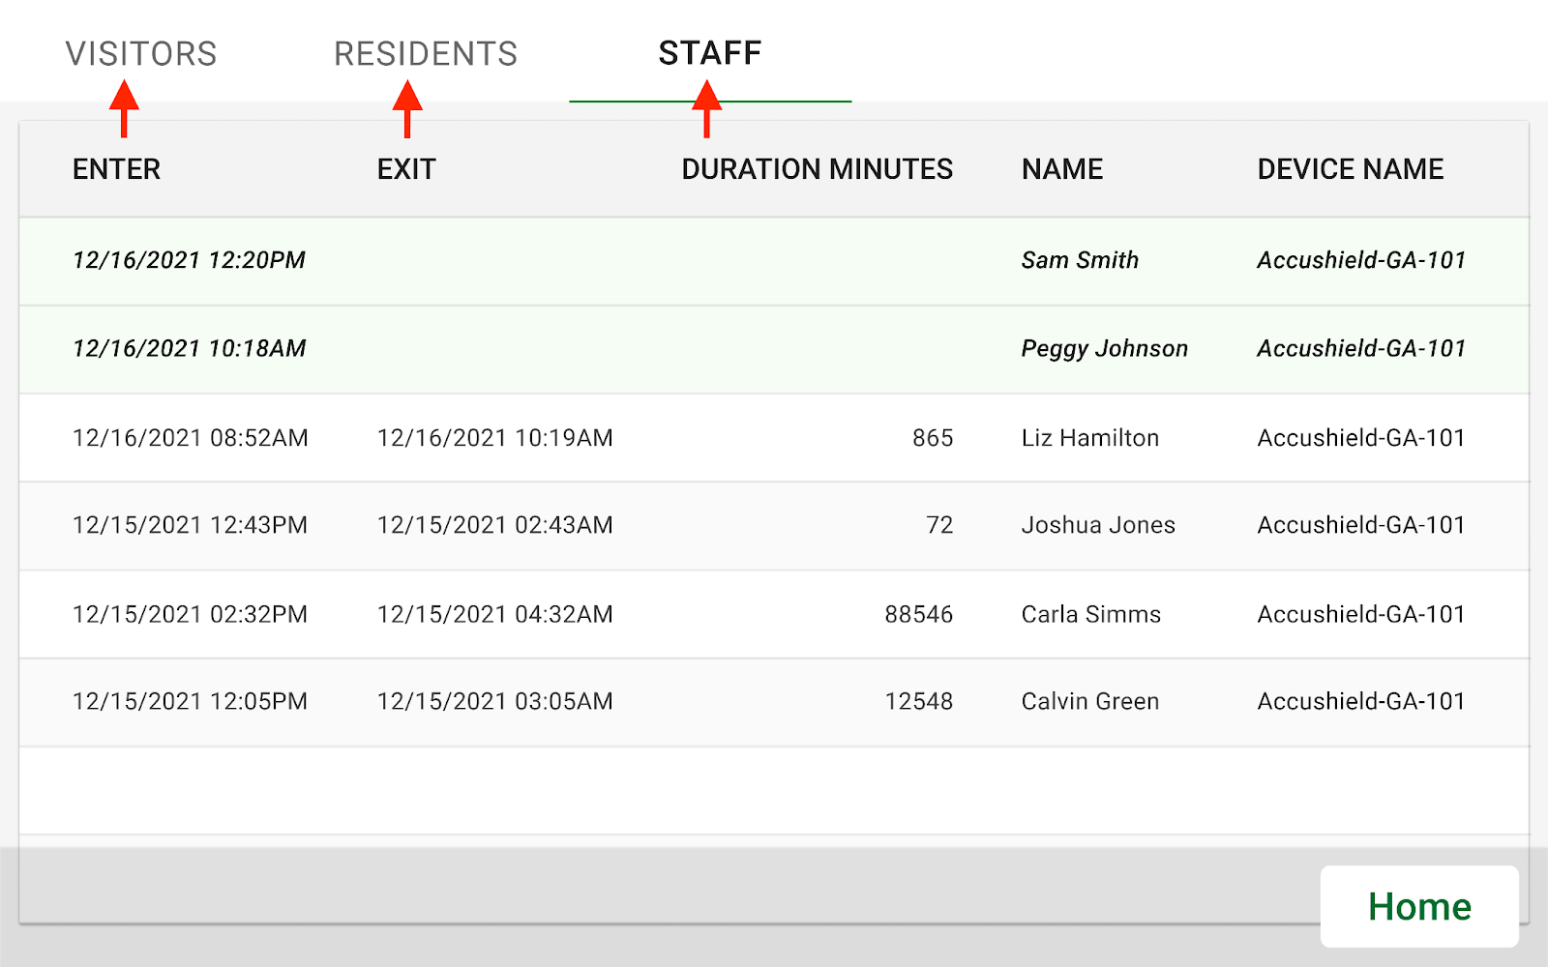The image size is (1548, 967).
Task: Click the ENTER column header
Action: (x=115, y=169)
